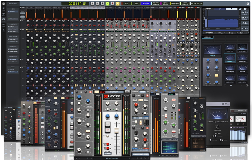Arm recording with the record button
The width and height of the screenshot is (252, 160).
point(113,3)
